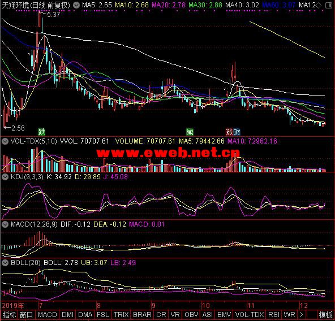The height and width of the screenshot is (321, 335).
Task: Click the 2.56 low price marker arrow
Action: coord(7,128)
